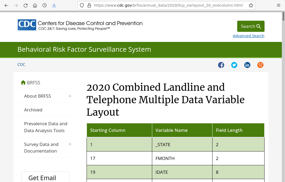Open the downloads arrow icon
This screenshot has width=285, height=182.
click(54, 5)
